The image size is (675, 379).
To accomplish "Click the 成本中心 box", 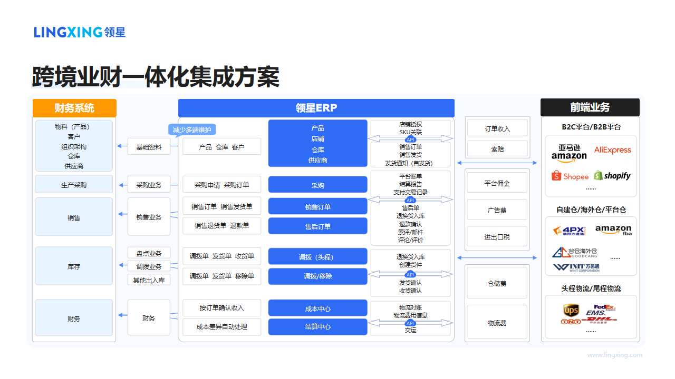I will (x=317, y=308).
